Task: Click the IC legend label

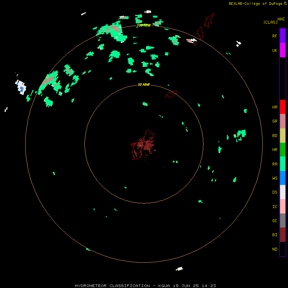Action: pyautogui.click(x=275, y=207)
